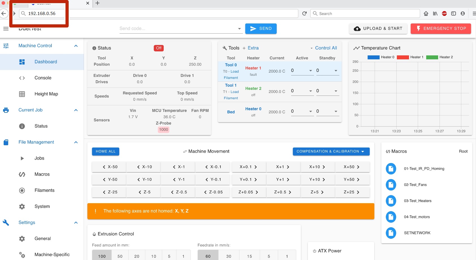Viewport: 476px width, 260px height.
Task: Click the 02-Test_Fans macro file icon
Action: point(391,185)
